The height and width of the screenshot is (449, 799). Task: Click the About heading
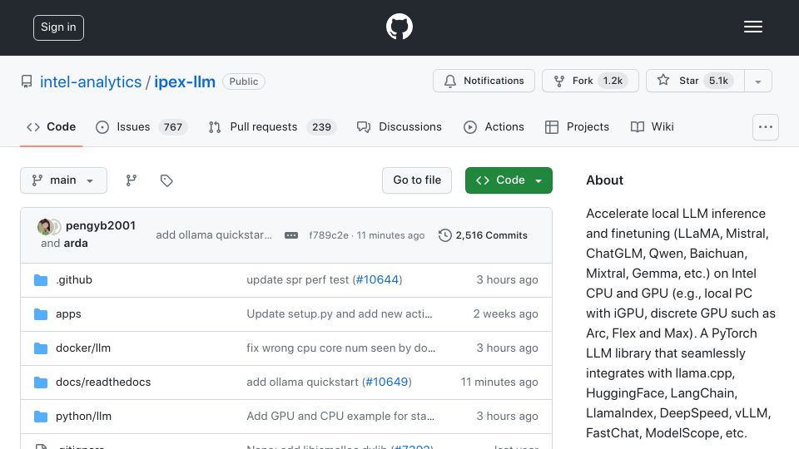pyautogui.click(x=604, y=180)
